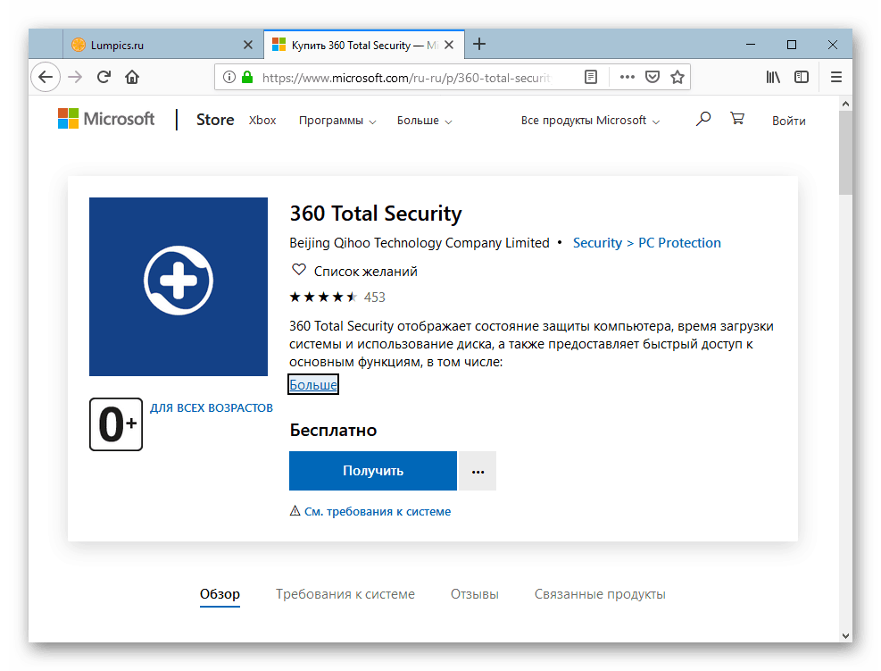The height and width of the screenshot is (671, 881).
Task: Open more options button next to Получить
Action: point(478,472)
